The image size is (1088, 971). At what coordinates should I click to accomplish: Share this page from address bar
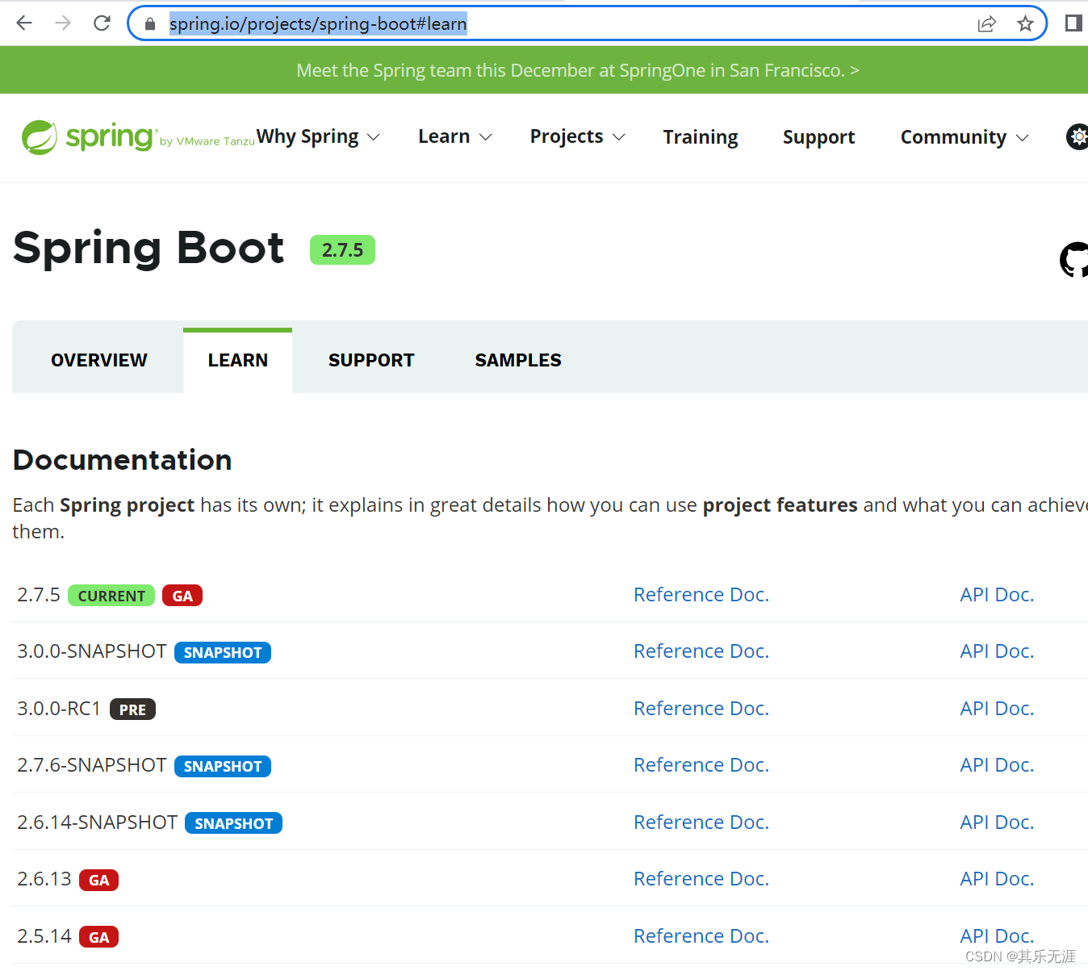[986, 24]
